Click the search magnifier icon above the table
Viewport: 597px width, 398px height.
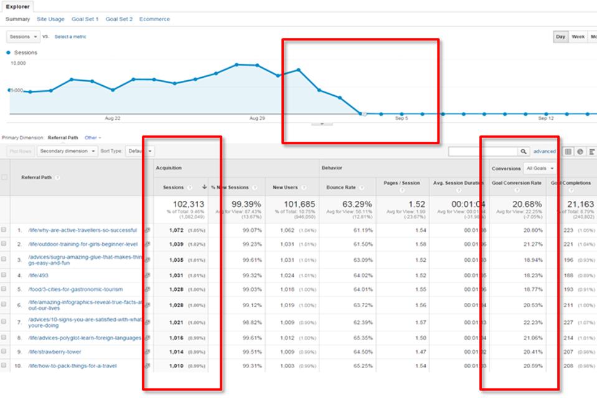524,151
